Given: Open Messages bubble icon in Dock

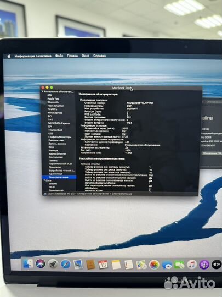Looking at the screenshot, I should (167, 265).
